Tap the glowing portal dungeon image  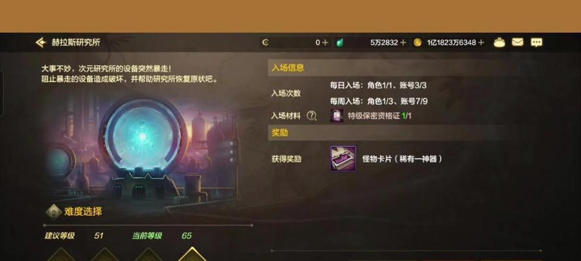click(142, 146)
